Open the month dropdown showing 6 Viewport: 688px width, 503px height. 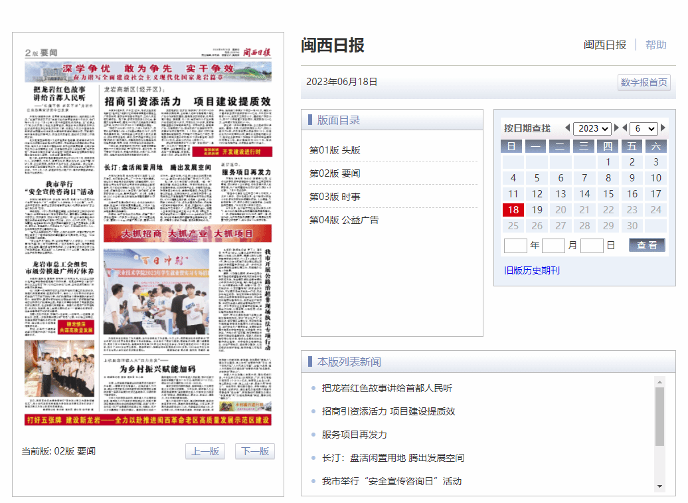pyautogui.click(x=643, y=128)
